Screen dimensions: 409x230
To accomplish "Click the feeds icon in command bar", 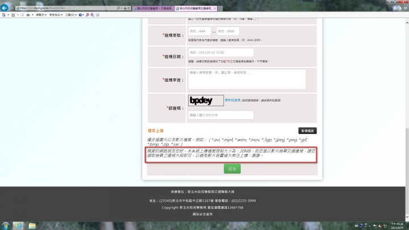I will point(13,15).
